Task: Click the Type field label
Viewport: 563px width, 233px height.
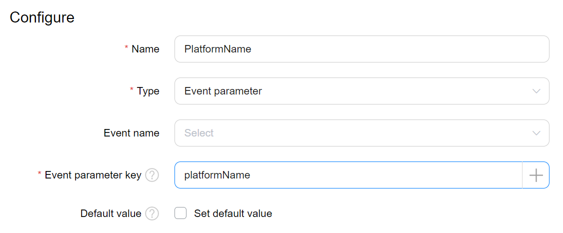Action: (x=148, y=91)
